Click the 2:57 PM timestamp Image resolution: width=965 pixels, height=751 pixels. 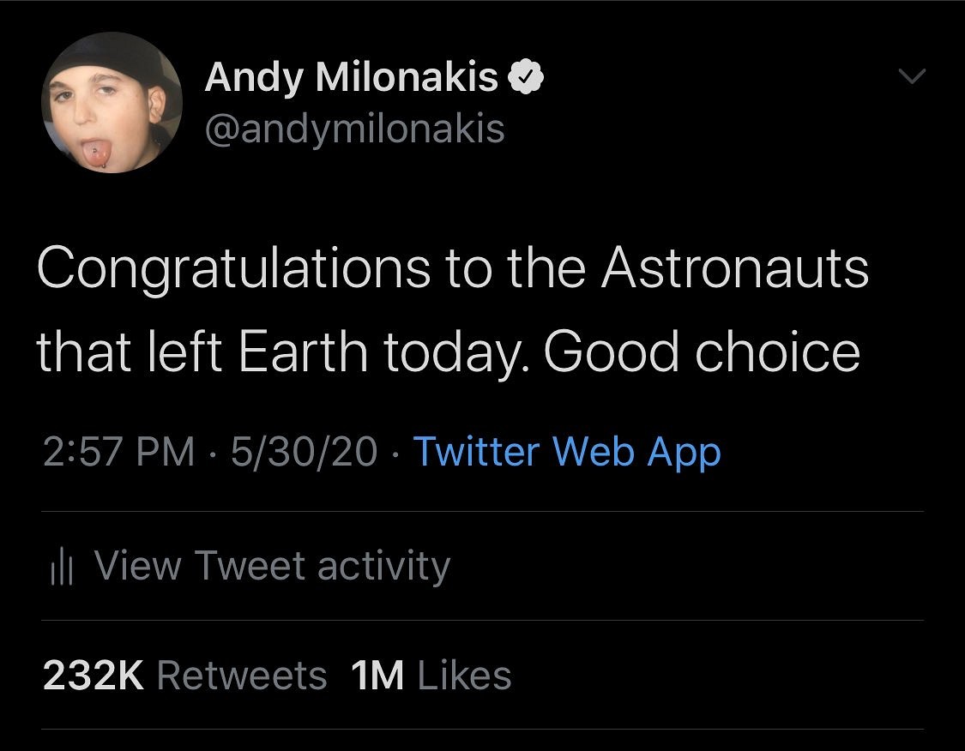(118, 452)
